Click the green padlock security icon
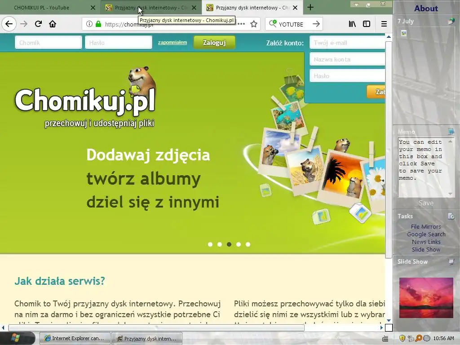The height and width of the screenshot is (345, 460). tap(98, 24)
